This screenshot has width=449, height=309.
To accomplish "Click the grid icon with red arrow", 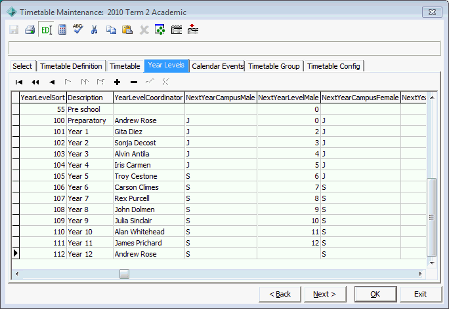I will click(x=193, y=29).
